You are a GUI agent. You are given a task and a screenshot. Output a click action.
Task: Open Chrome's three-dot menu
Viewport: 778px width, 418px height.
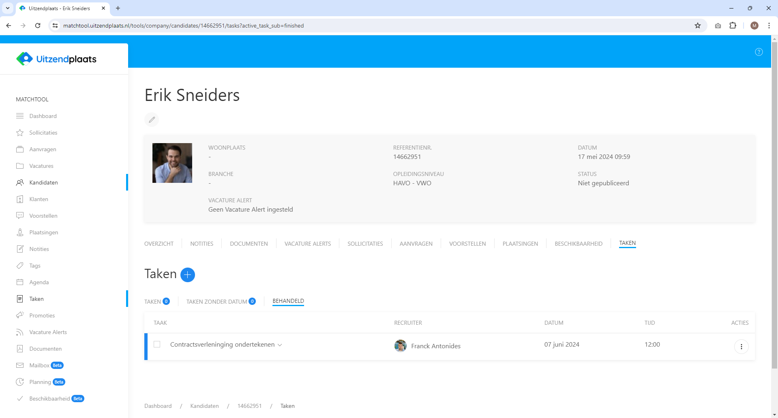click(x=769, y=26)
